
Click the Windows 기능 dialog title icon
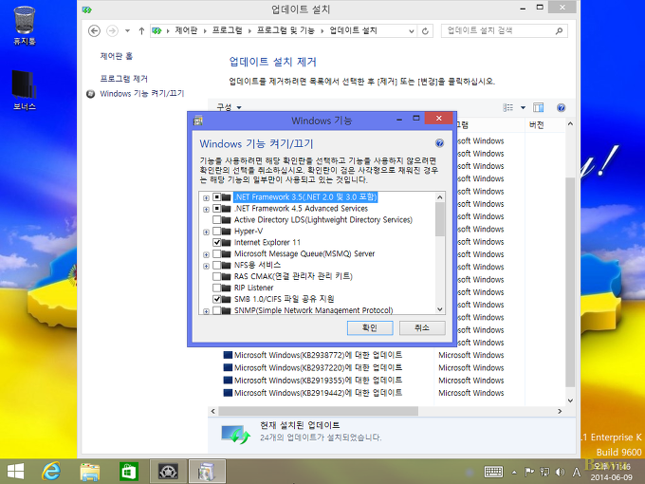[x=198, y=121]
